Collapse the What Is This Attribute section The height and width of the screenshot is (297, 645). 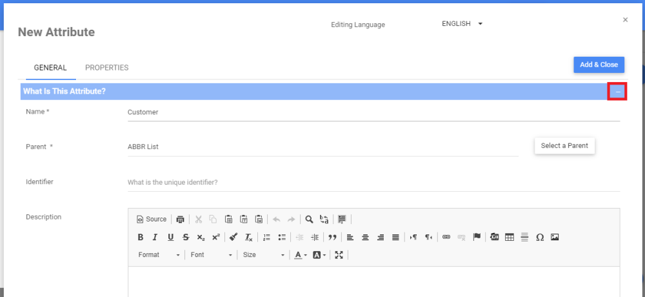(617, 92)
